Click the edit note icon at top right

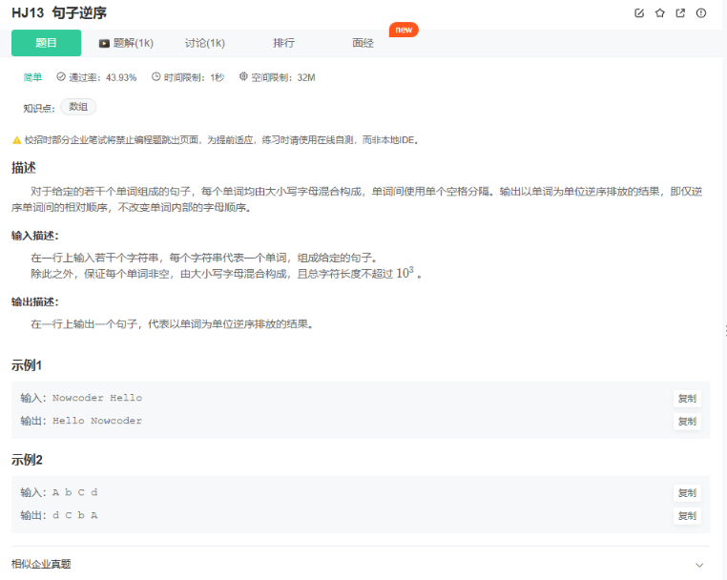[x=639, y=13]
